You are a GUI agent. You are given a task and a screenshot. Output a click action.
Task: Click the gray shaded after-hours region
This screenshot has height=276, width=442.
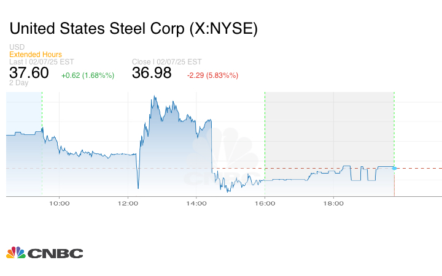tap(328, 123)
